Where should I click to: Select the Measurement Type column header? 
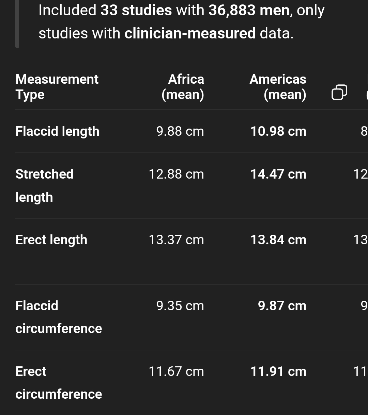[57, 87]
